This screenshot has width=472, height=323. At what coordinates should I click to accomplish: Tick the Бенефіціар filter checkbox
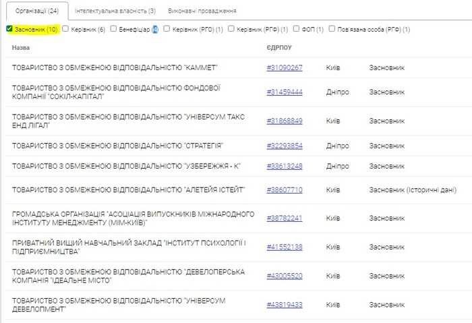[113, 30]
